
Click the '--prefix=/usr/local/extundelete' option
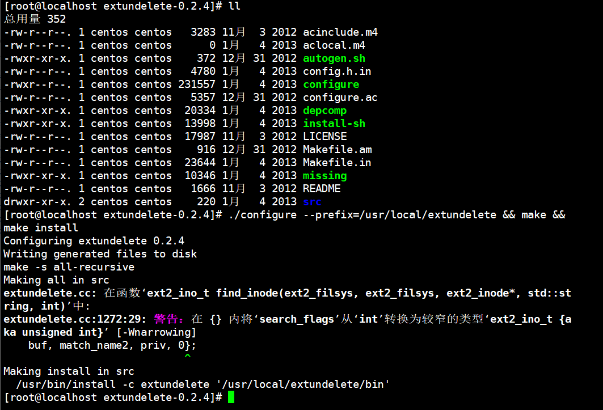[x=399, y=214]
